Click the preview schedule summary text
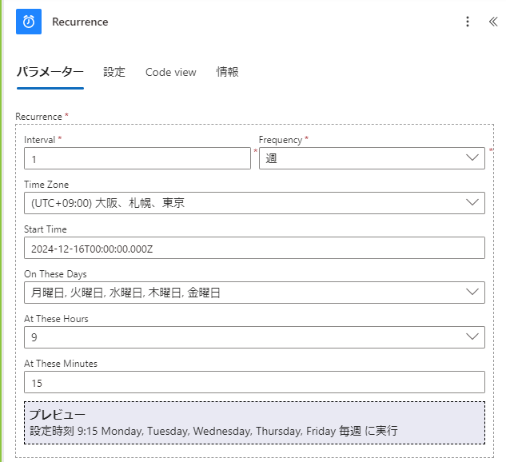 (213, 431)
